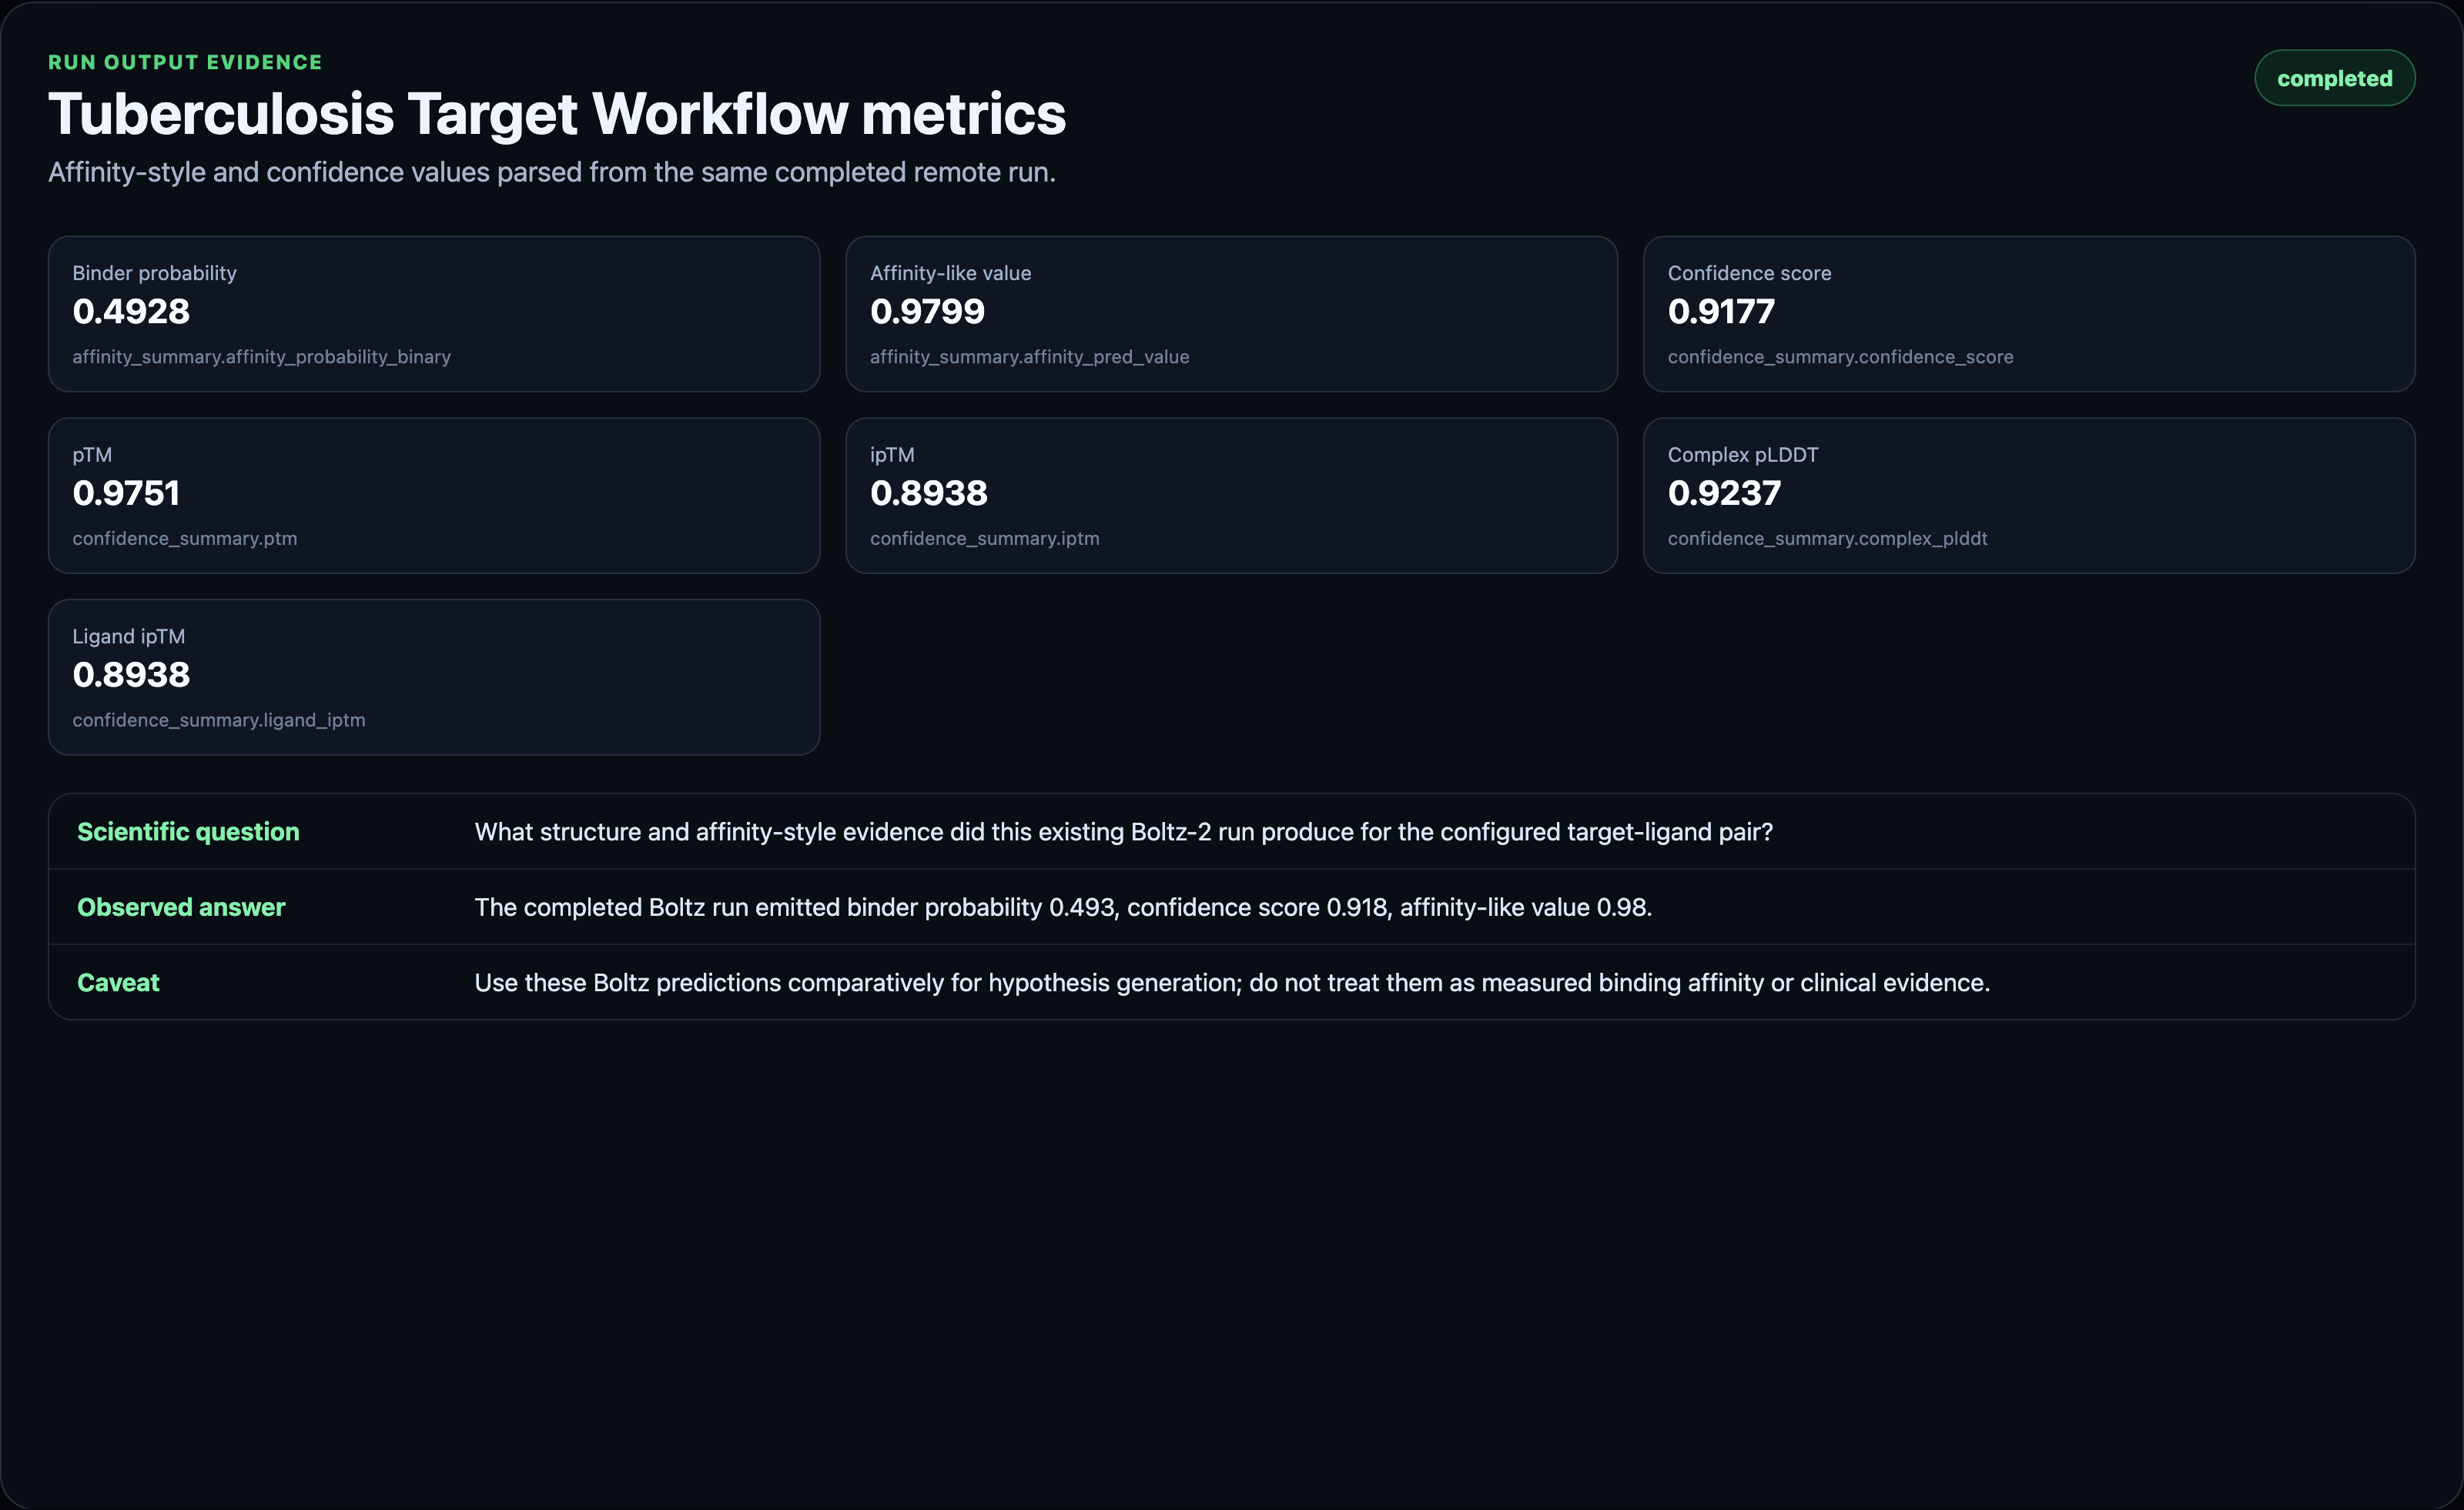Click the Complex pLDDT label
Image resolution: width=2464 pixels, height=1510 pixels.
pos(1742,455)
